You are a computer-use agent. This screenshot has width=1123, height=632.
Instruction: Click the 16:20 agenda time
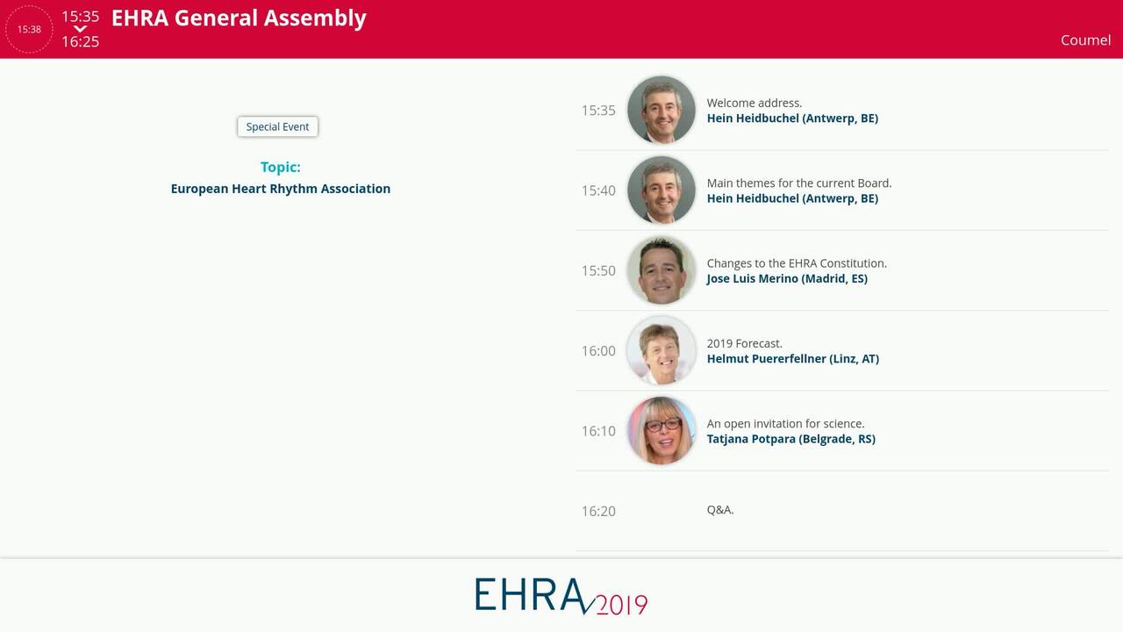(598, 511)
